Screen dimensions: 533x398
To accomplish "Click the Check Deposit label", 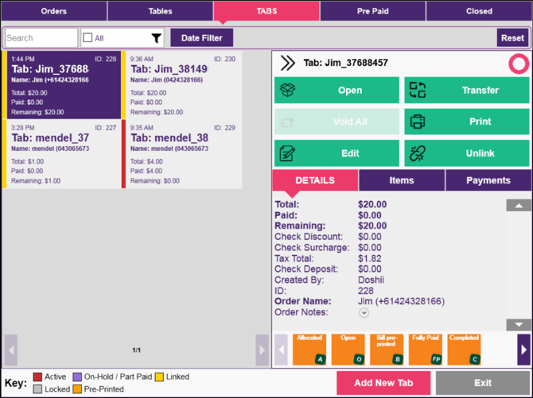I will (x=306, y=269).
